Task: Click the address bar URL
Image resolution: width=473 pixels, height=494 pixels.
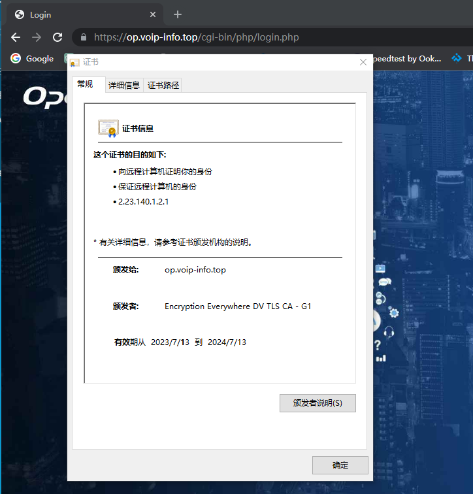Action: click(x=197, y=37)
